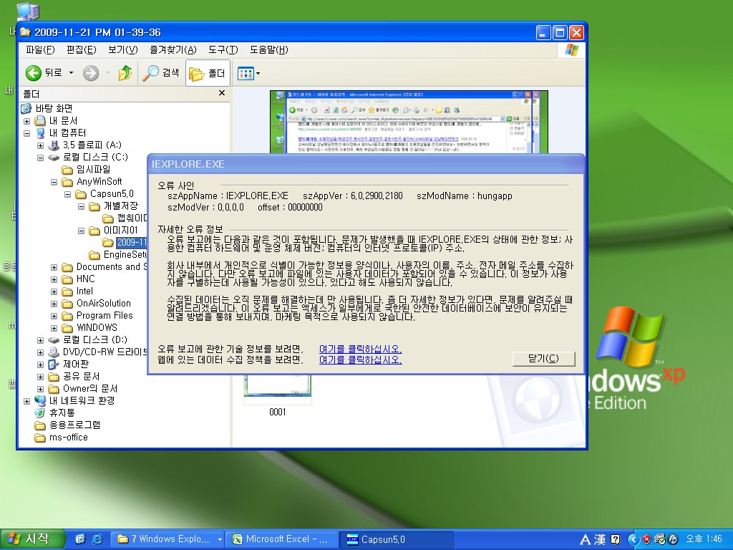This screenshot has height=550, width=733.
Task: Open the 파일(F) menu
Action: click(x=40, y=49)
